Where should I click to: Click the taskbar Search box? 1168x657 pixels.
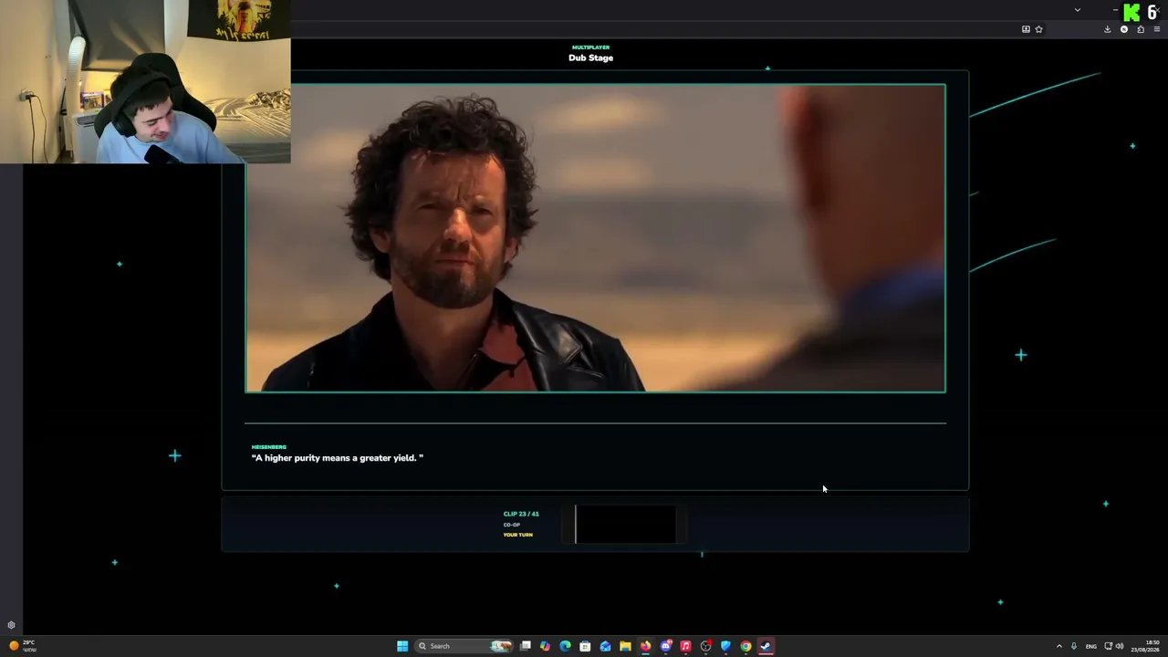coord(464,646)
